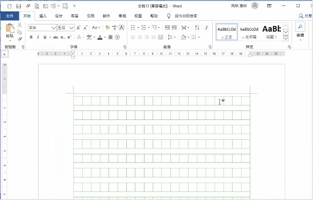Toggle strikethrough abc formatting
Viewport: 313px width, 200px height.
click(55, 37)
